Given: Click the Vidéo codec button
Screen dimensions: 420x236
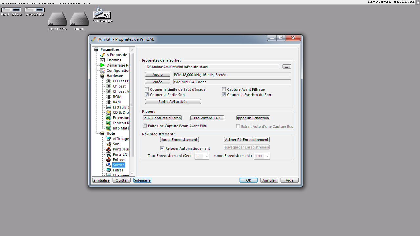Looking at the screenshot, I should [157, 82].
